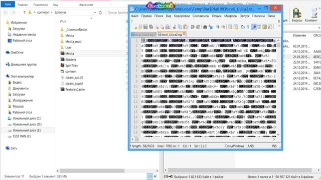Click the synchronize vertical scrolling icon
The image size is (321, 180).
pyautogui.click(x=230, y=27)
